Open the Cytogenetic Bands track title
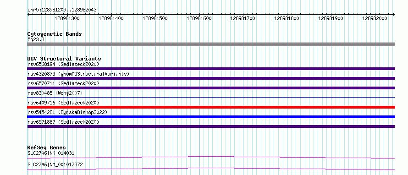The image size is (408, 175). click(55, 34)
